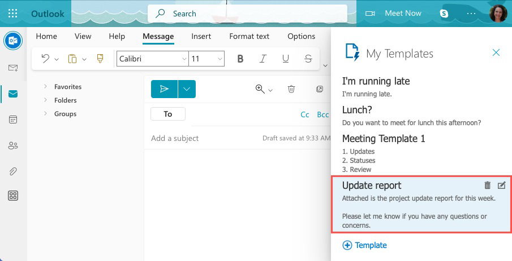This screenshot has height=261, width=512.
Task: Expand the ribbon overflow chevron
Action: [x=325, y=66]
